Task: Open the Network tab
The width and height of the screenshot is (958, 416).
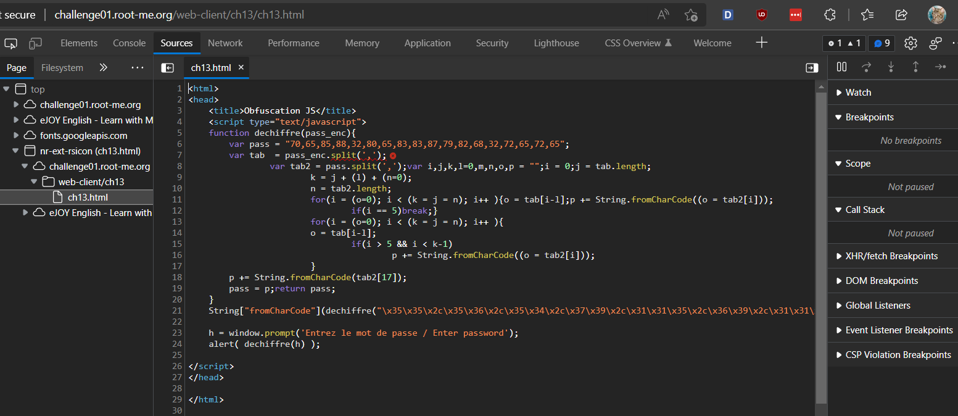Action: (x=225, y=43)
